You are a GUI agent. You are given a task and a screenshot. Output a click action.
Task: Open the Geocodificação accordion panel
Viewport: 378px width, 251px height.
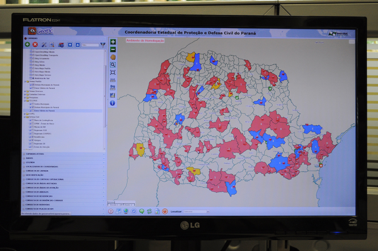pyautogui.click(x=64, y=175)
